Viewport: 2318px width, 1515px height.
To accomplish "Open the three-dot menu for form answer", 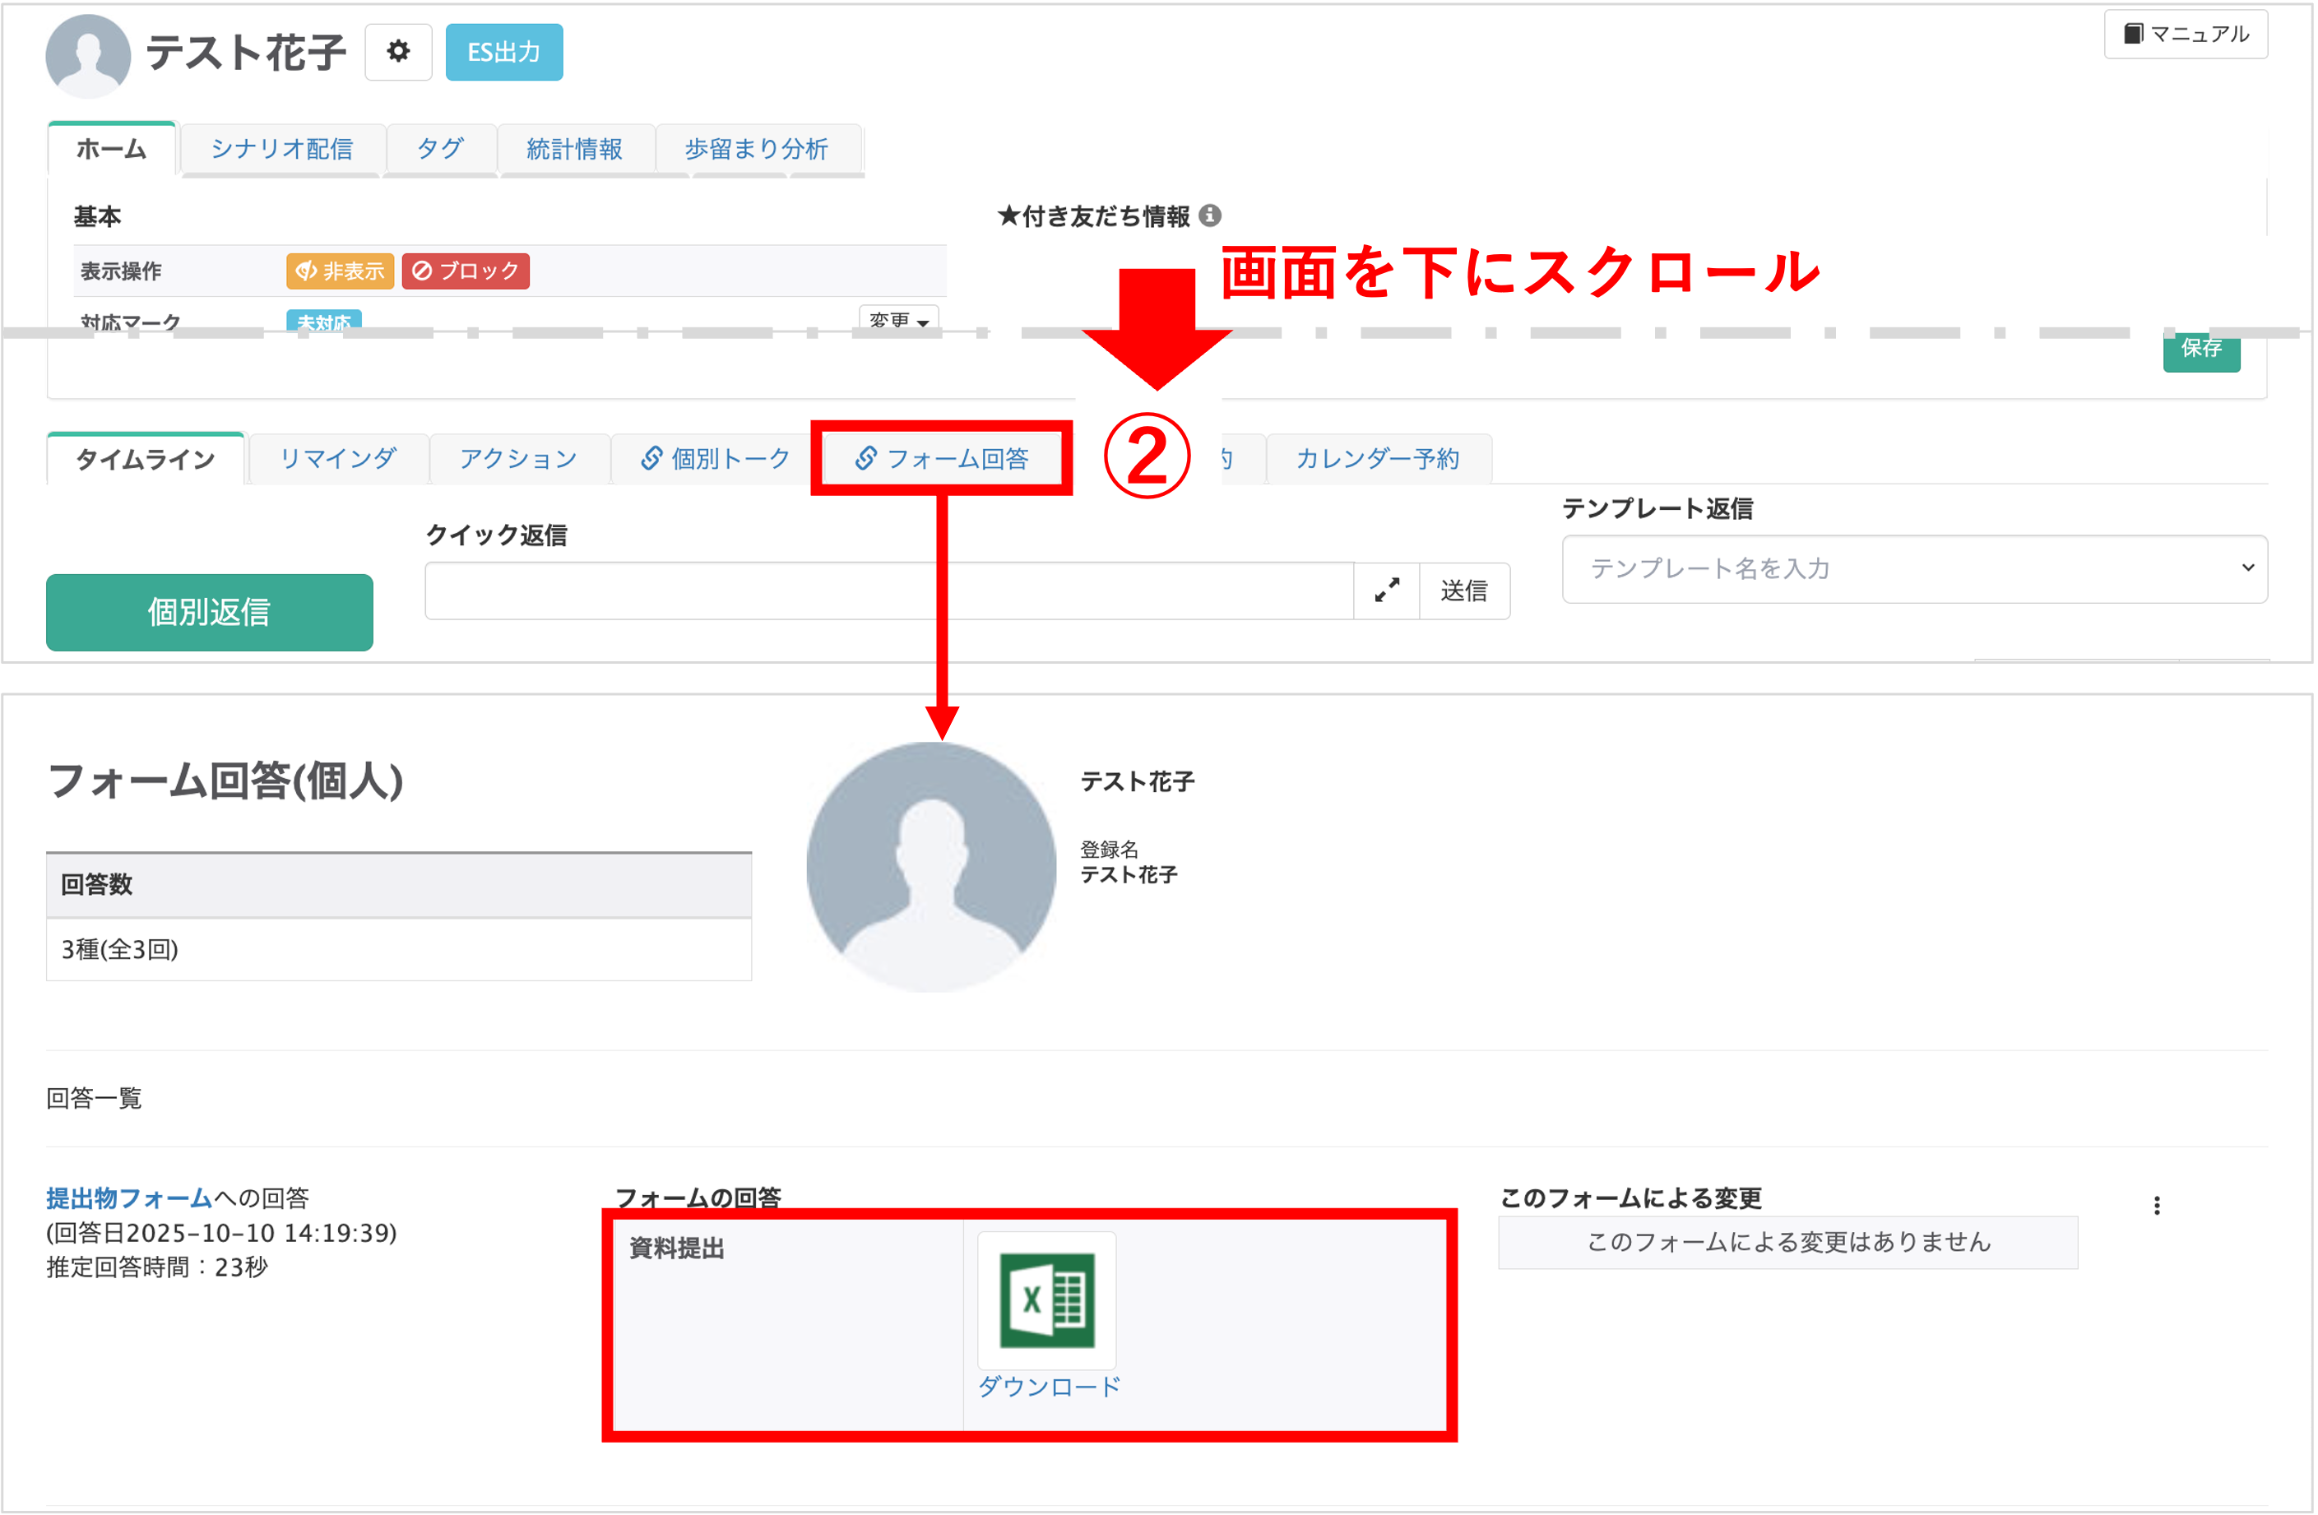I will [2156, 1206].
